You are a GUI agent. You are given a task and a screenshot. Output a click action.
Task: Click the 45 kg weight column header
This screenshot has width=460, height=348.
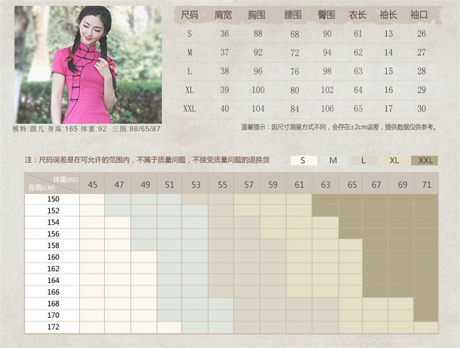coord(93,184)
